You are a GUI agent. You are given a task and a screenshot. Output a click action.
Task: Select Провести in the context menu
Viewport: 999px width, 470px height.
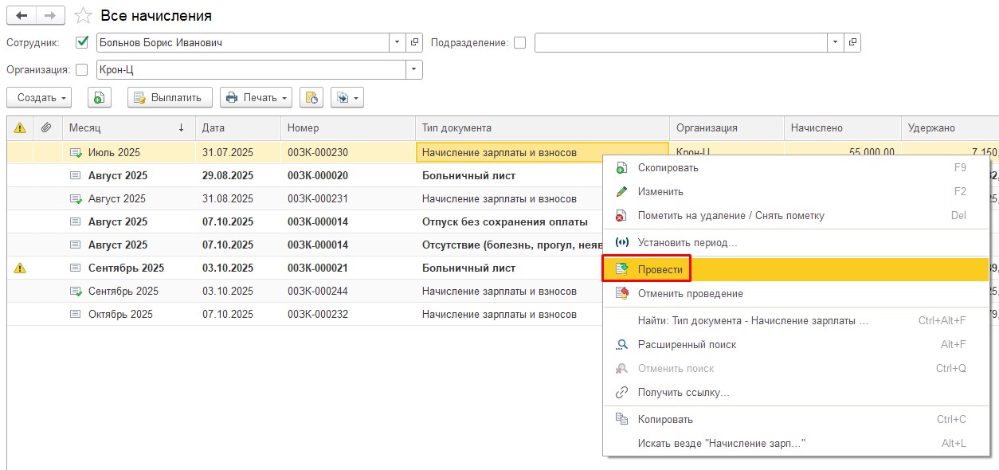point(660,270)
